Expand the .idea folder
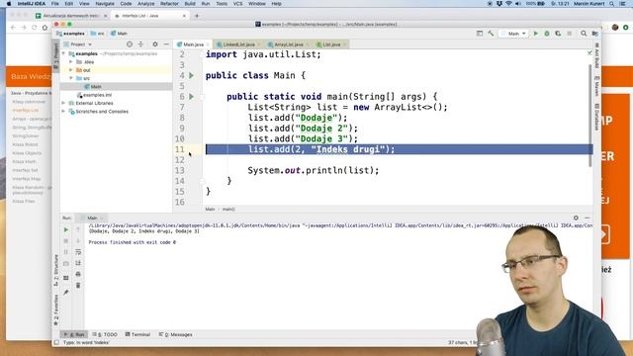633x356 pixels. 71,62
